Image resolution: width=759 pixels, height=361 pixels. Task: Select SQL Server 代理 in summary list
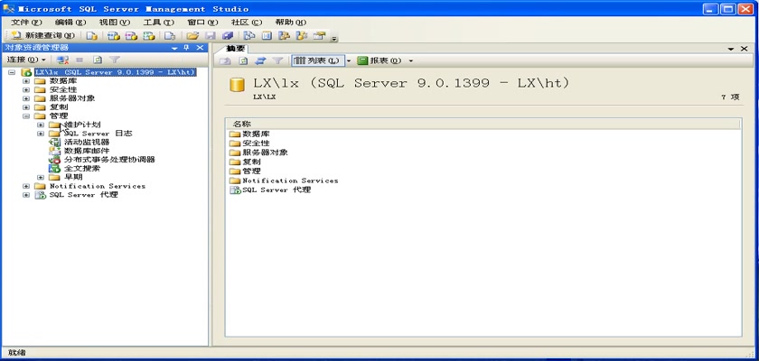pyautogui.click(x=276, y=190)
